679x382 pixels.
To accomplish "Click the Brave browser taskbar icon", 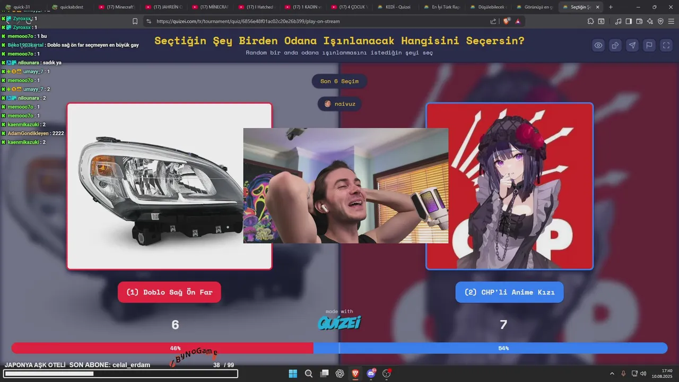I will [x=355, y=374].
